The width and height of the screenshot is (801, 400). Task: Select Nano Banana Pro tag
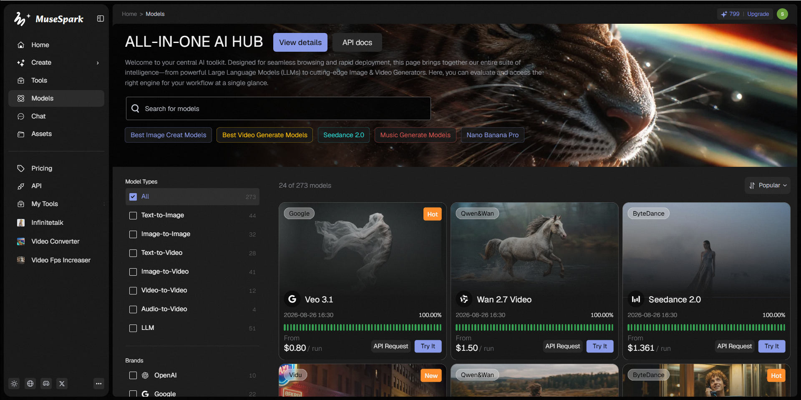[493, 135]
